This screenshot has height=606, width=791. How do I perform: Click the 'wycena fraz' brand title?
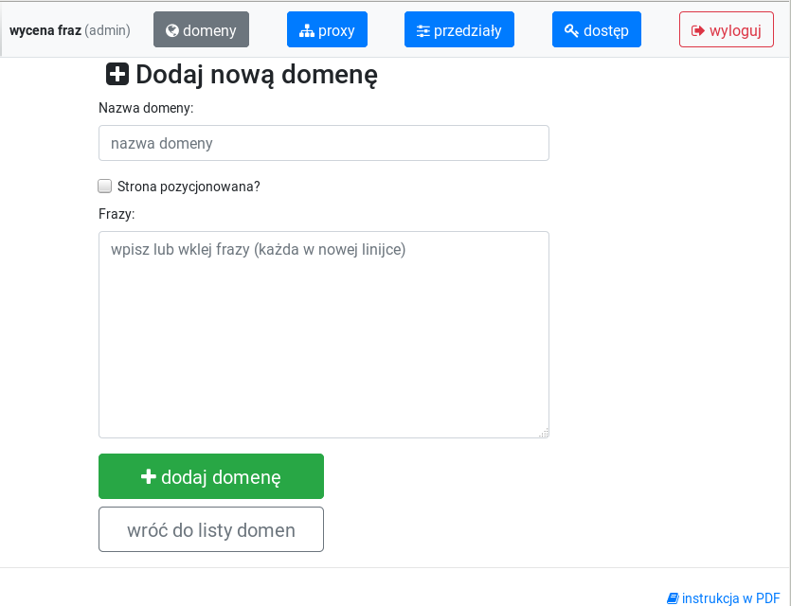pos(45,30)
